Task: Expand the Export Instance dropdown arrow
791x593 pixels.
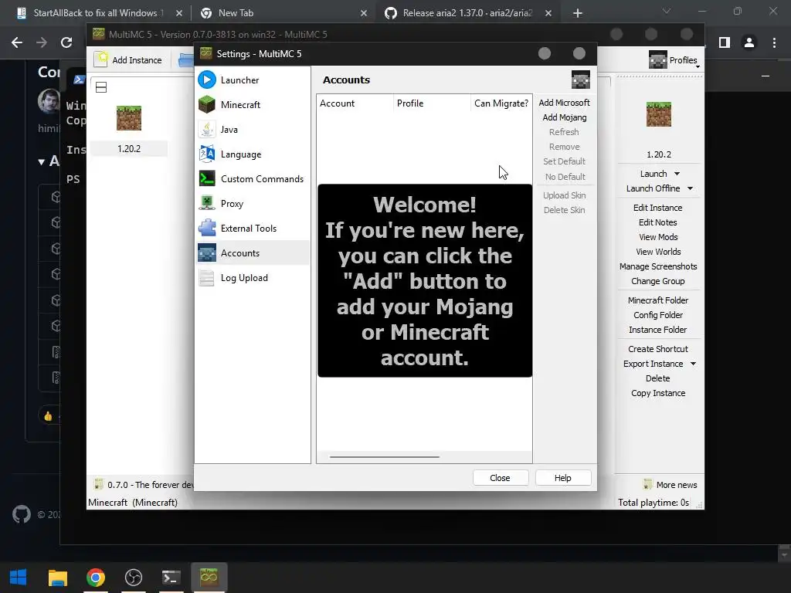Action: point(693,364)
